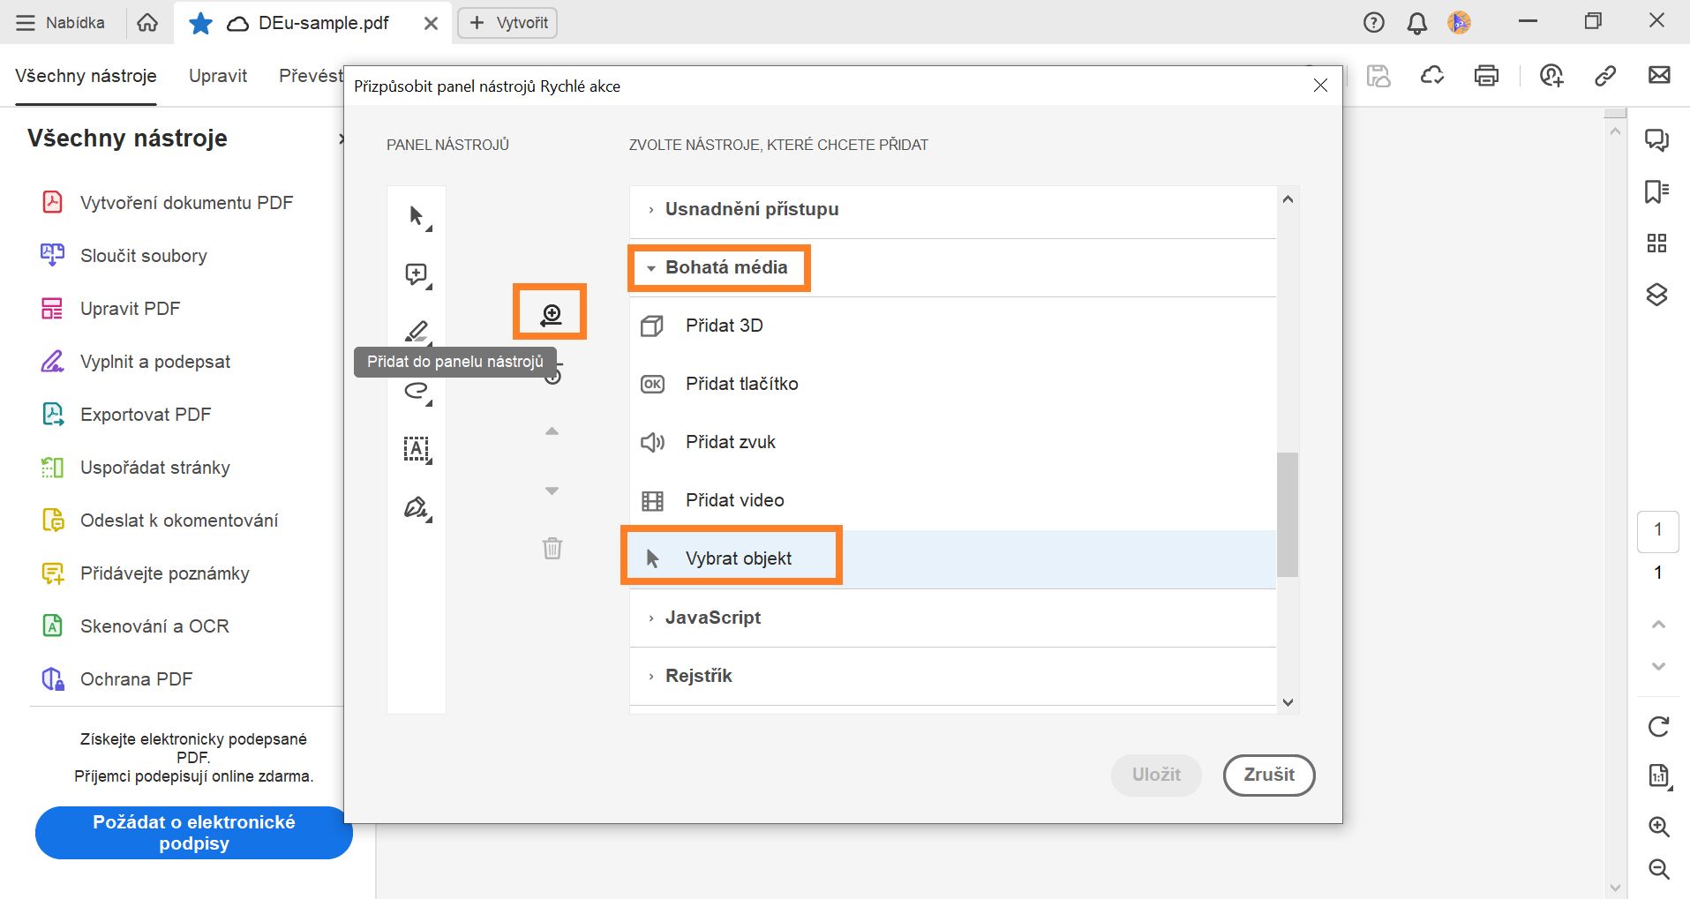1690x899 pixels.
Task: Open the Nabídka menu
Action: pyautogui.click(x=60, y=23)
